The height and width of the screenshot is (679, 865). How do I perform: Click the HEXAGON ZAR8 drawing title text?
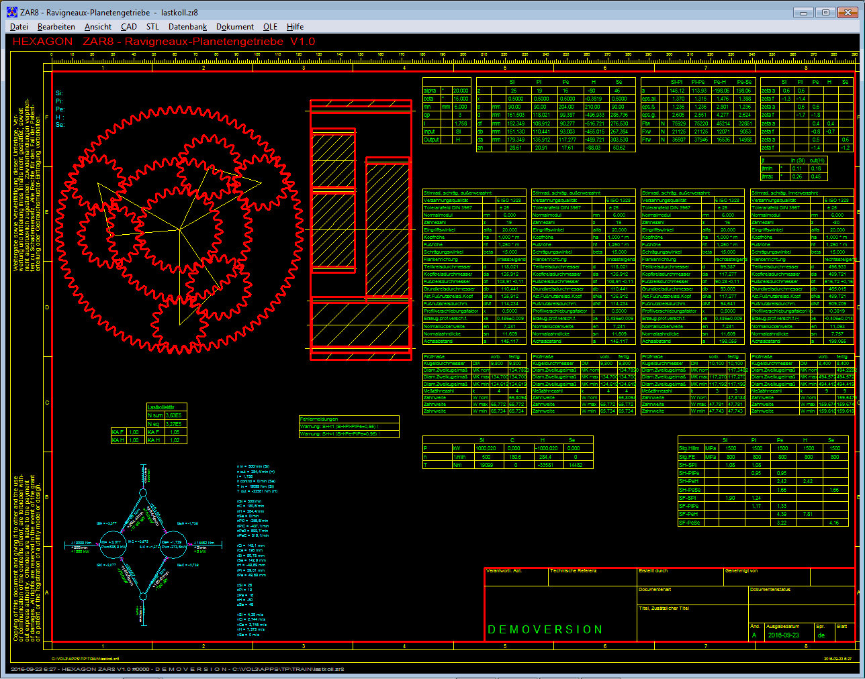(x=164, y=42)
